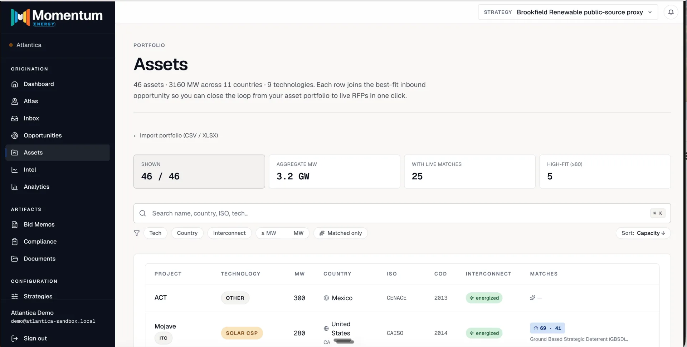687x347 pixels.
Task: Focus the asset search field
Action: tap(402, 213)
